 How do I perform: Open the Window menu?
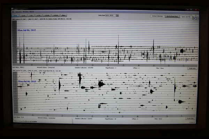tap(25, 12)
